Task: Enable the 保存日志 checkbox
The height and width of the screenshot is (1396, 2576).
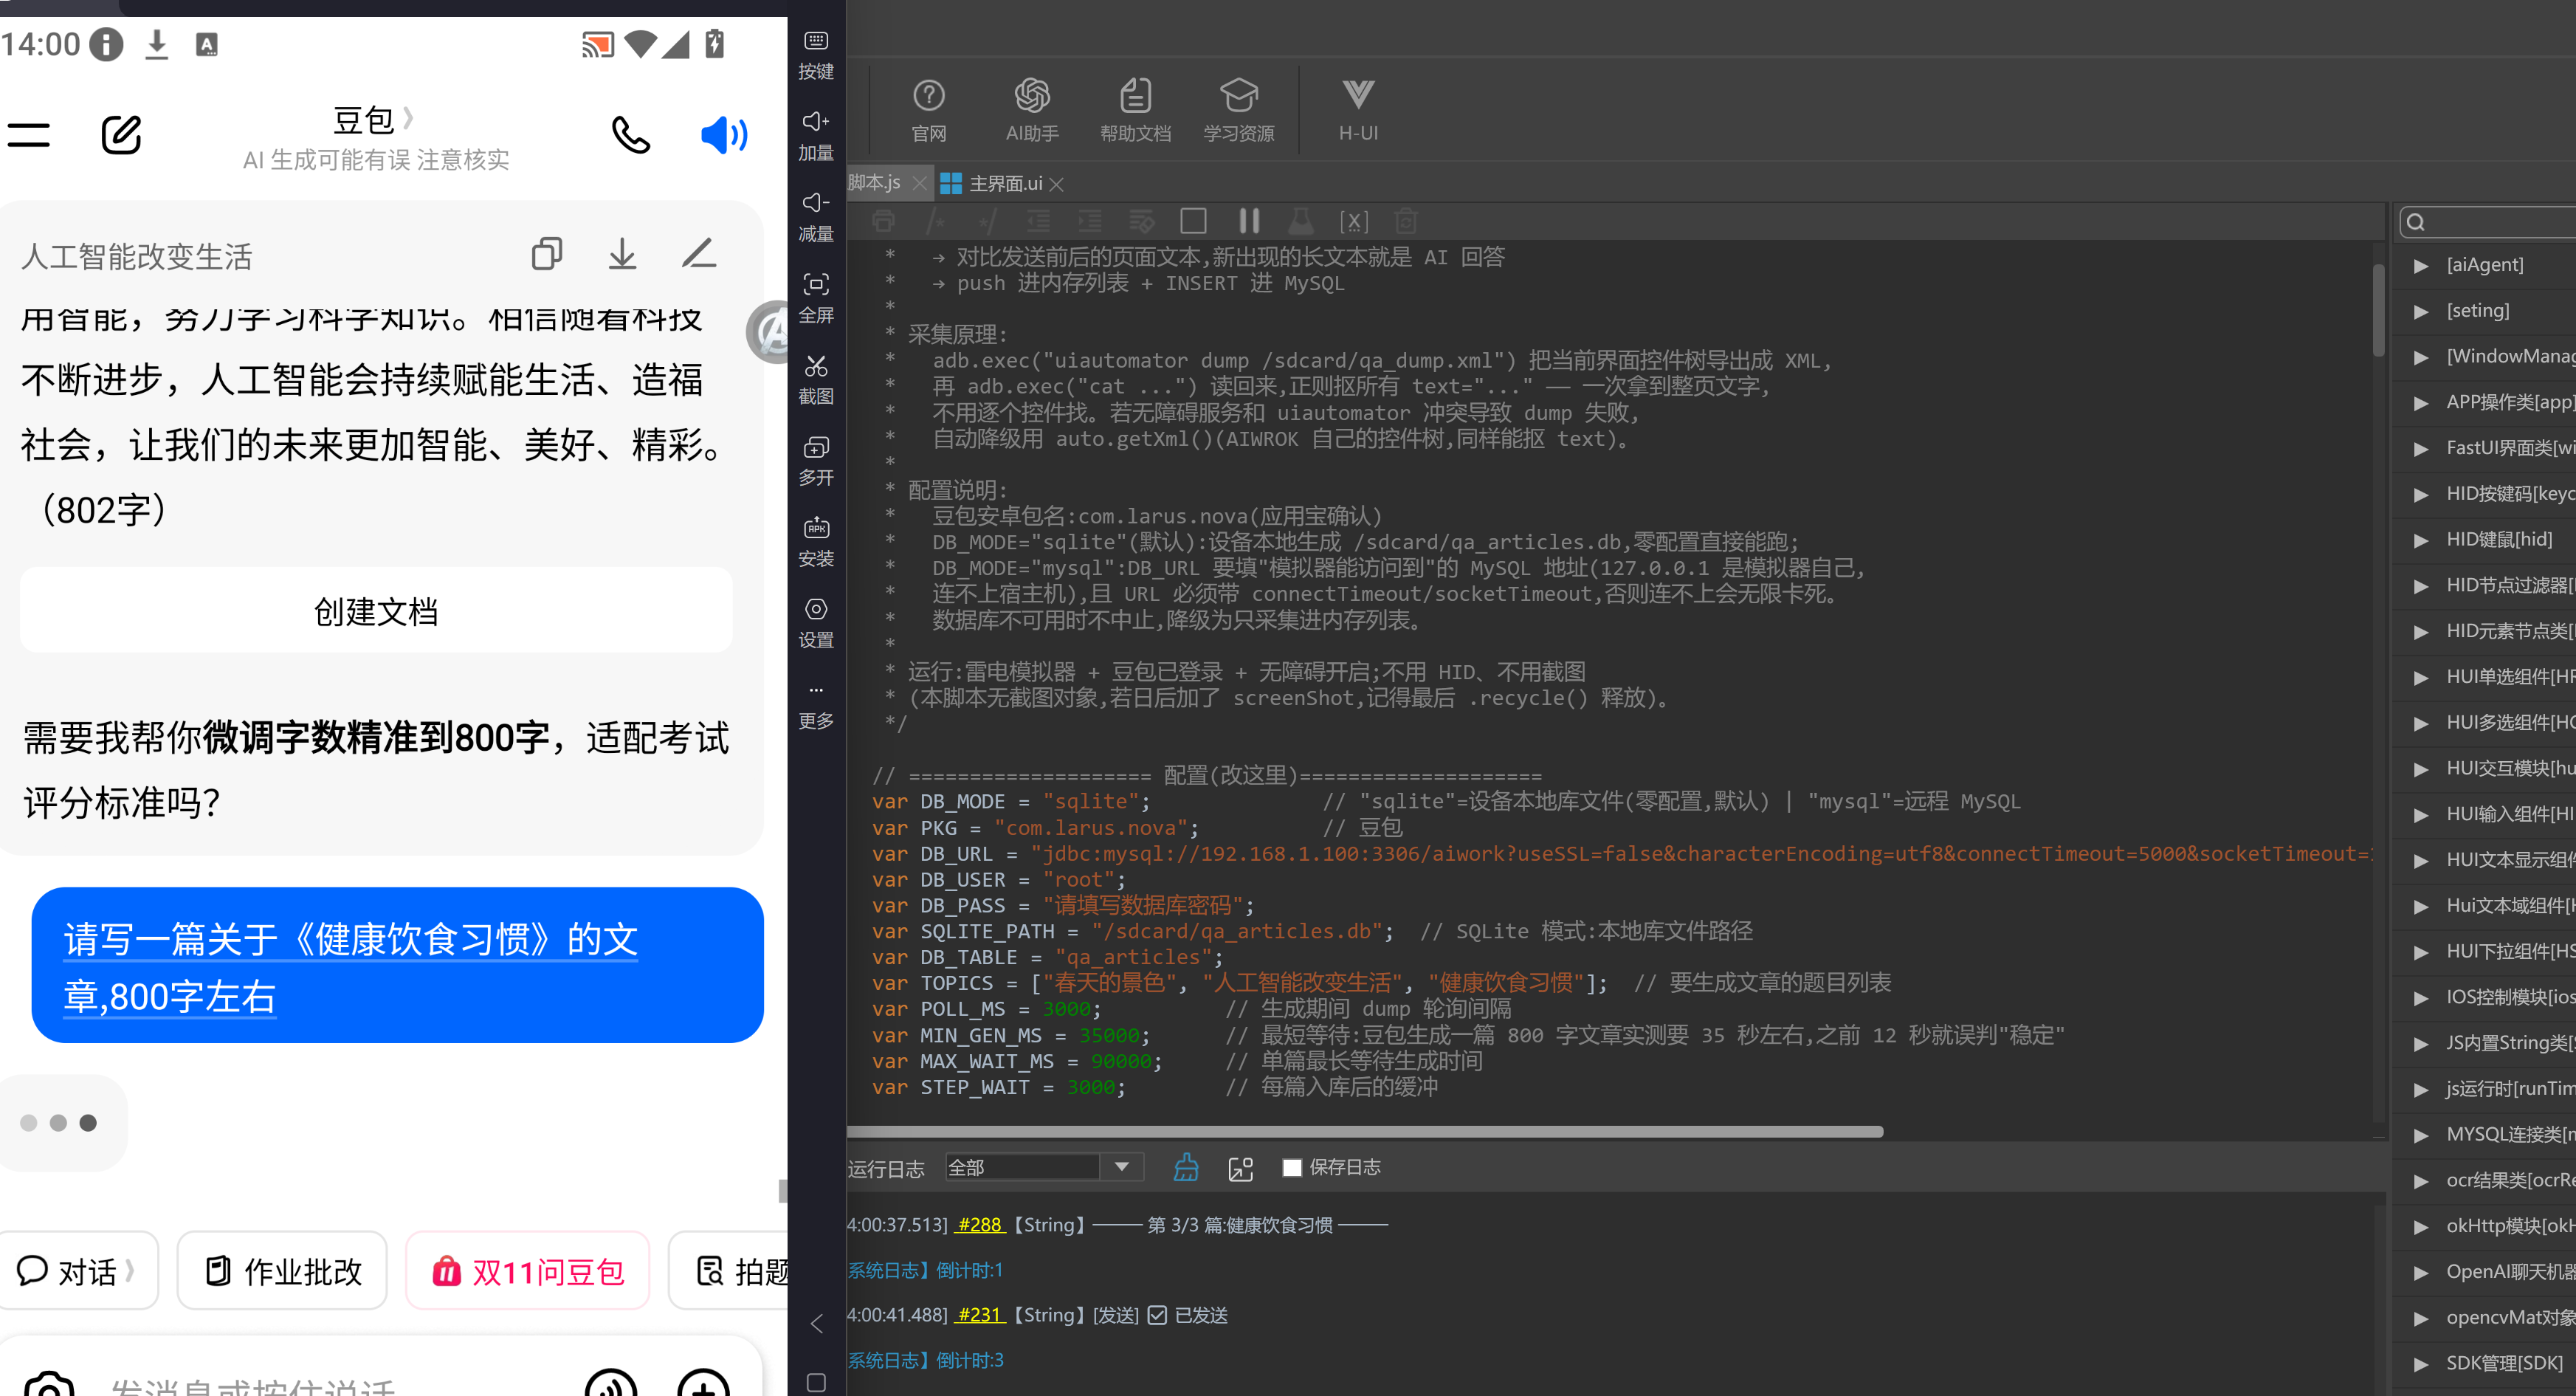Action: [1292, 1167]
